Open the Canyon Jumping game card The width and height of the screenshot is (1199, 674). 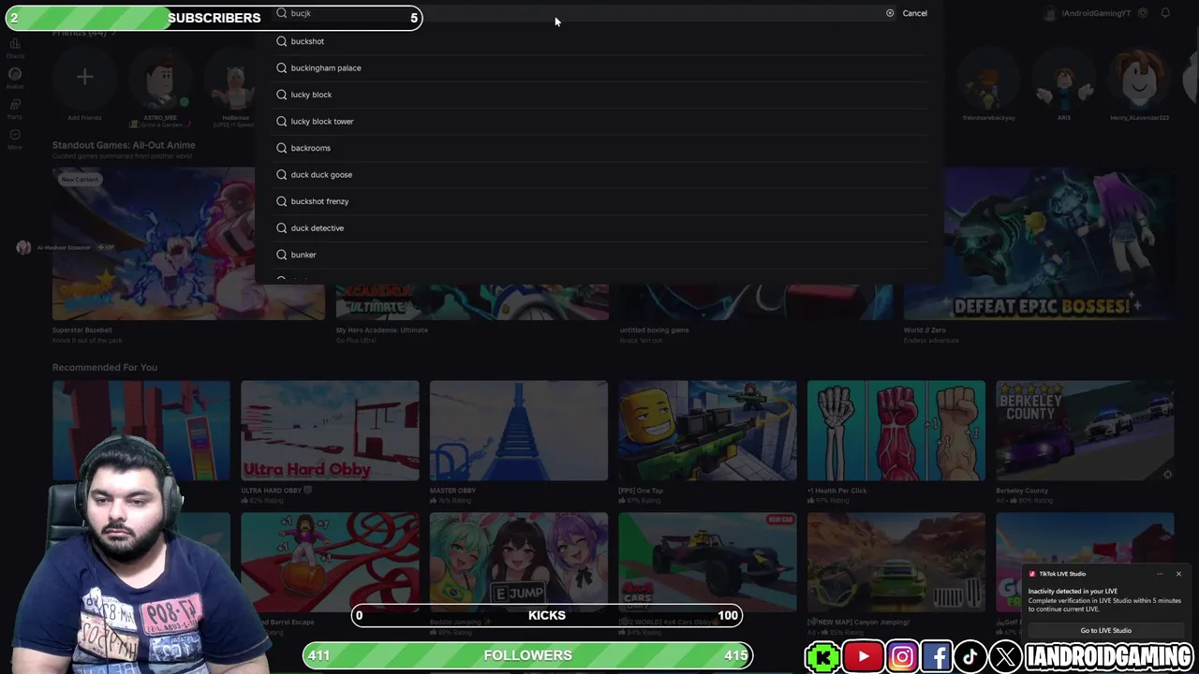(896, 562)
